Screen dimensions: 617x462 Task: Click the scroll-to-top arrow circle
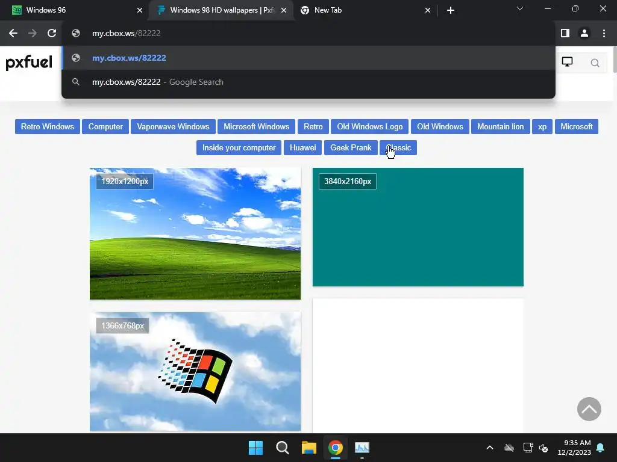589,409
